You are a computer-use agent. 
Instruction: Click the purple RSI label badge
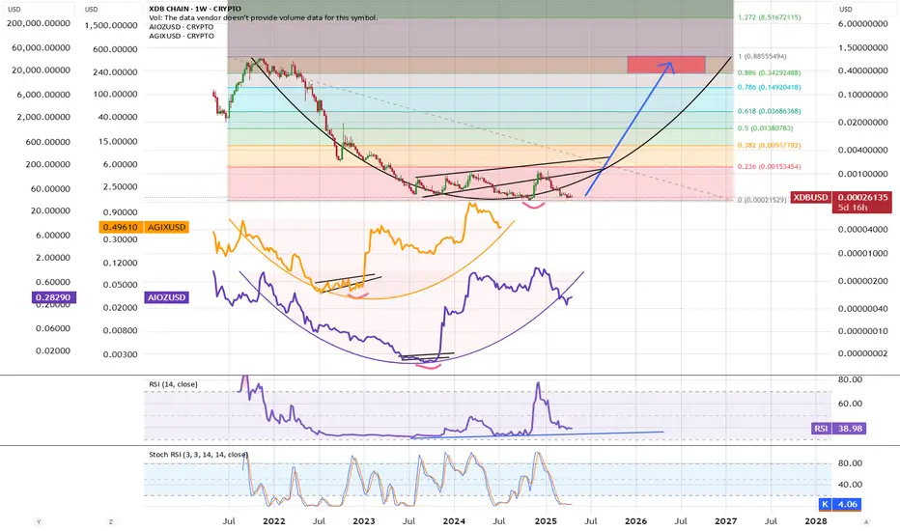coord(821,429)
